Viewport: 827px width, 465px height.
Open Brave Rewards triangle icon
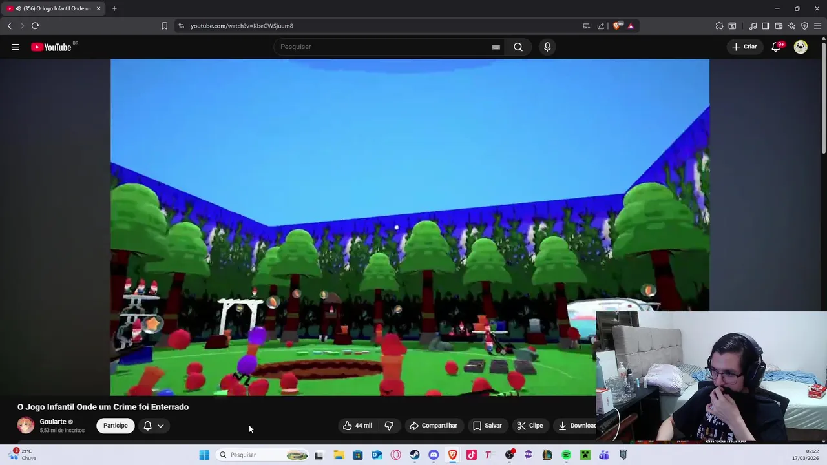(x=631, y=26)
